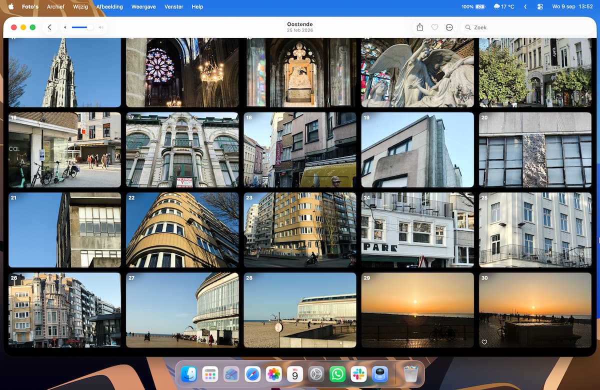The width and height of the screenshot is (600, 390).
Task: Expand hidden menu bar items chevron
Action: click(525, 7)
